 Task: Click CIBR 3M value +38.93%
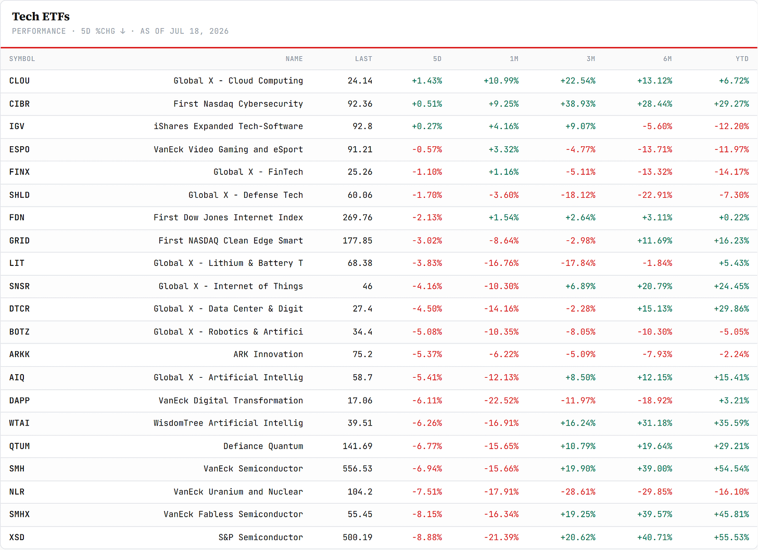tap(578, 104)
